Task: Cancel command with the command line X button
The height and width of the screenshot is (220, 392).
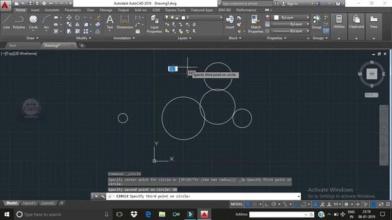Action: tap(96, 196)
